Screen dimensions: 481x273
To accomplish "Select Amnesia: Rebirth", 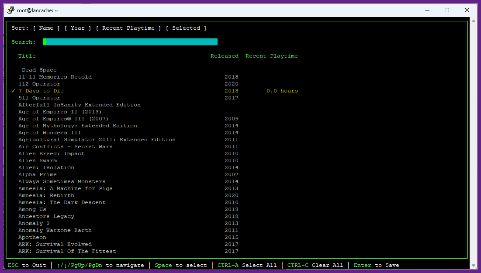I will click(46, 195).
